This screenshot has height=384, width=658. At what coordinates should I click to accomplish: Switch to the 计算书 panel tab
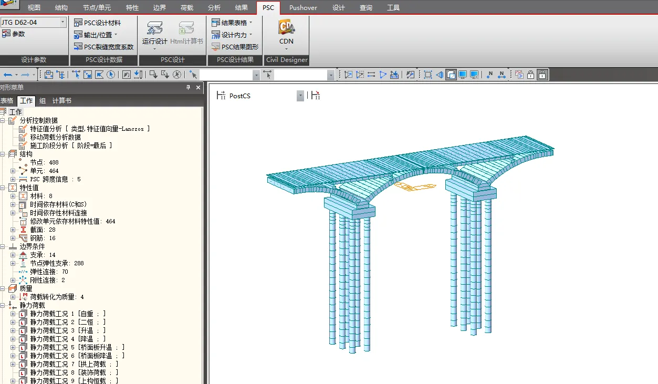(62, 101)
